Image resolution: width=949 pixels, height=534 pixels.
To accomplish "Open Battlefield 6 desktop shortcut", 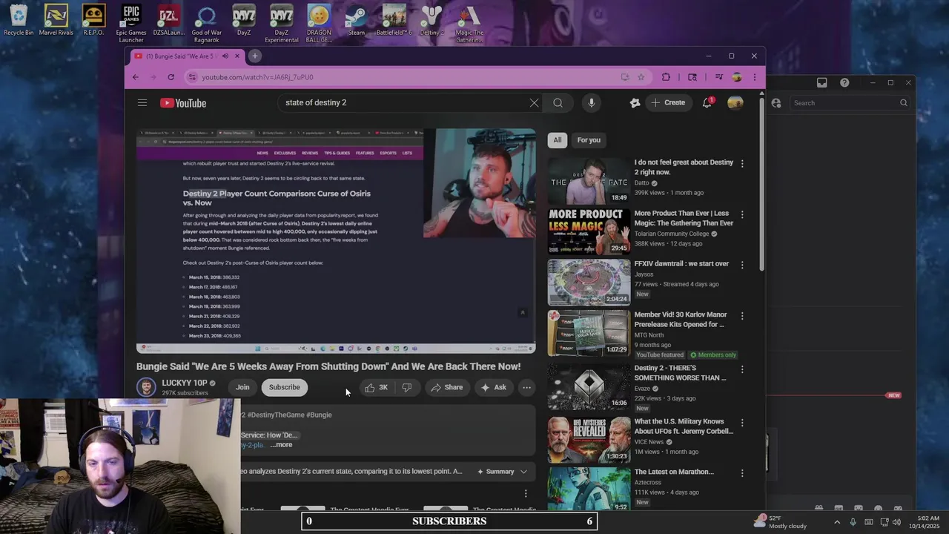I will 394,20.
